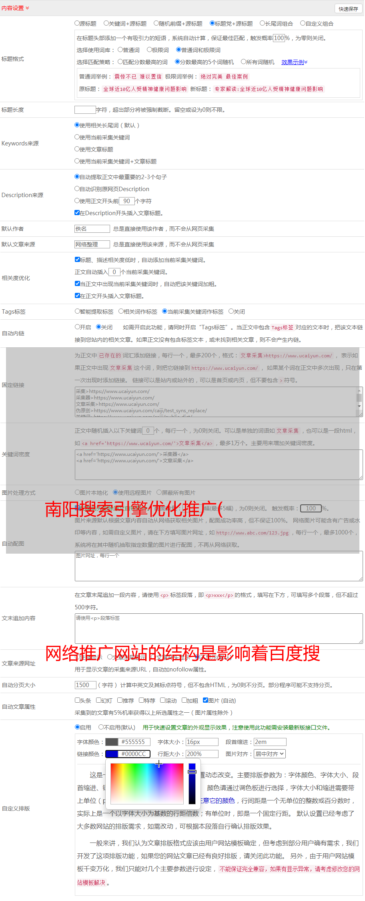Open the 效果示例 link
This screenshot has height=901, width=365.
294,62
